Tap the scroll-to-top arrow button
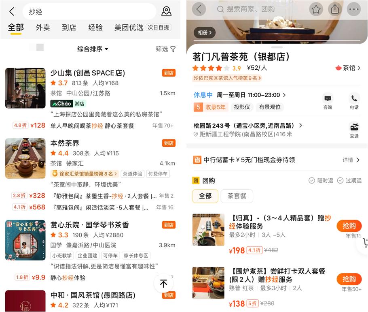368x312 pixels. (164, 284)
